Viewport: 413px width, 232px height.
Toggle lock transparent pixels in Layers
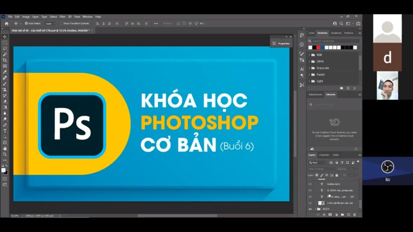[x=317, y=175]
